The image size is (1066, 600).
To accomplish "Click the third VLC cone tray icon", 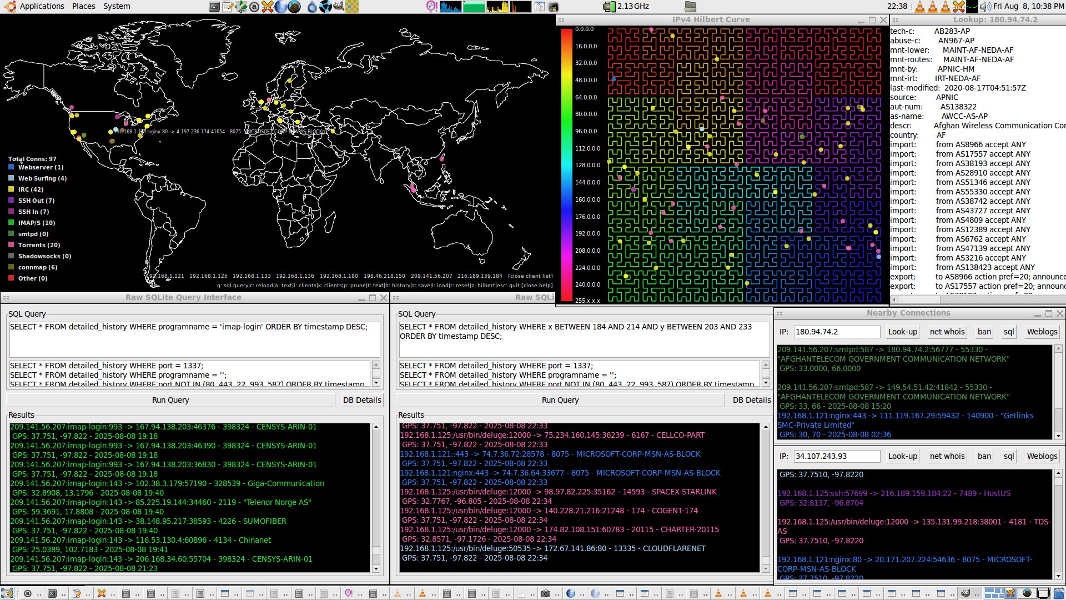I will pos(946,7).
